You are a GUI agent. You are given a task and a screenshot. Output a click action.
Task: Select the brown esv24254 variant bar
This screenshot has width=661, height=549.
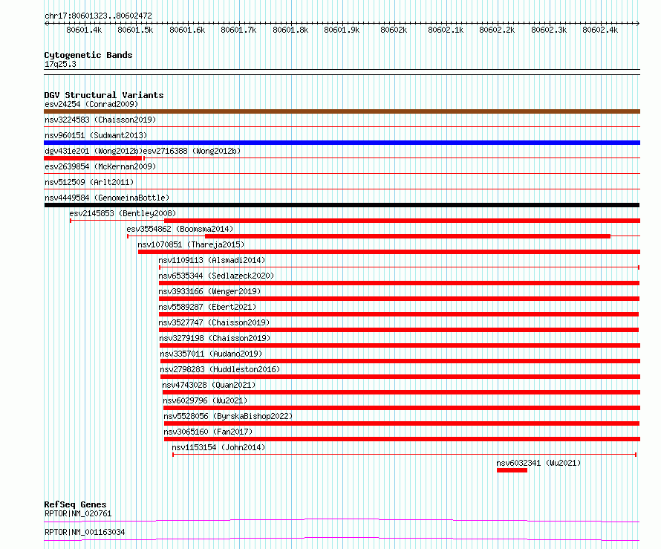pos(342,111)
